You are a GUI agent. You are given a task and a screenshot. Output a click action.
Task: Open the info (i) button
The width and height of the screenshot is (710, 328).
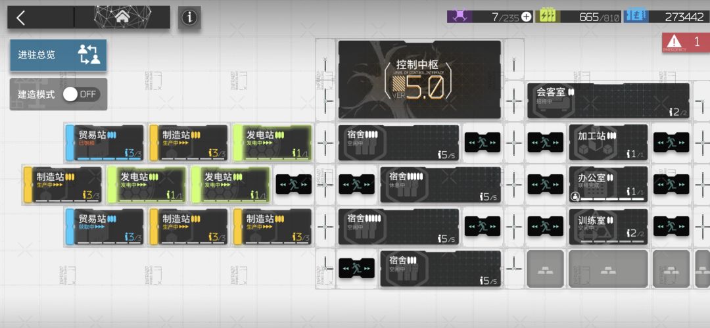click(189, 18)
